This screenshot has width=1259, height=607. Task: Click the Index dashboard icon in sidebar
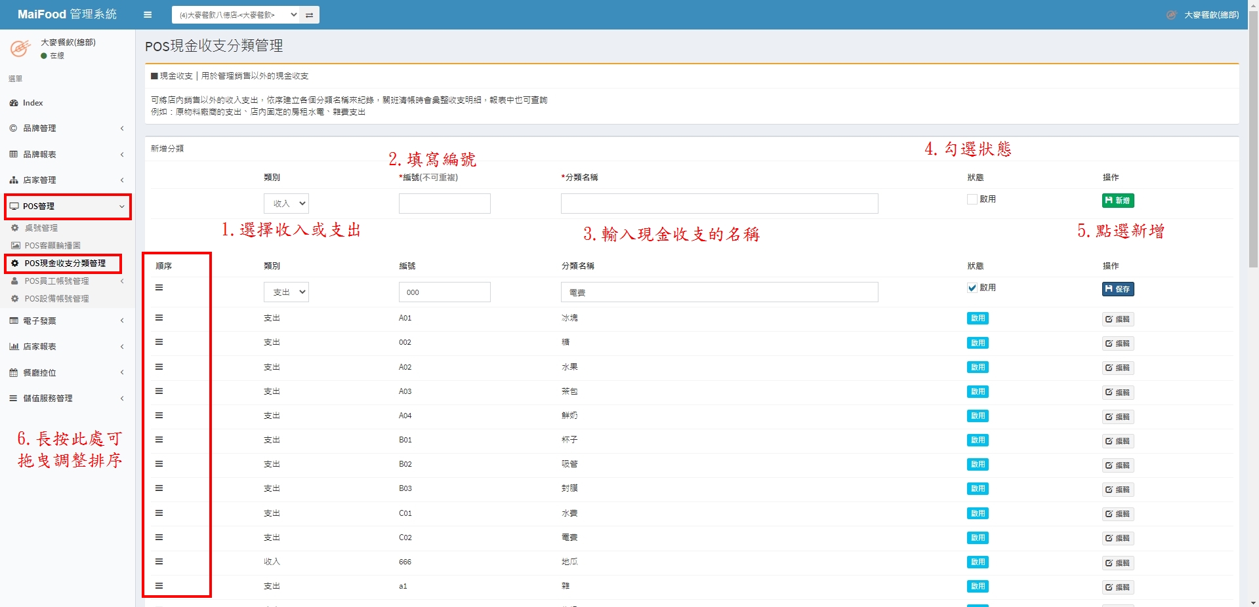(14, 103)
